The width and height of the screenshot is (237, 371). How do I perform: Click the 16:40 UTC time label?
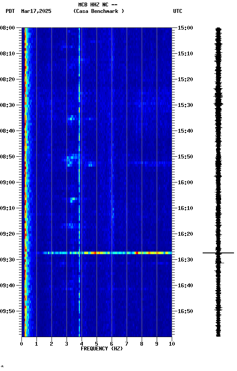coord(185,286)
